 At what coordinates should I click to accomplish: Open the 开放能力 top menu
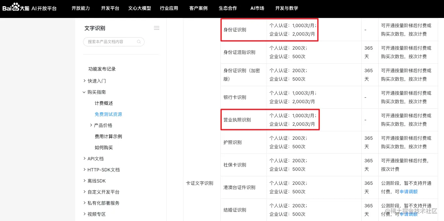[81, 8]
